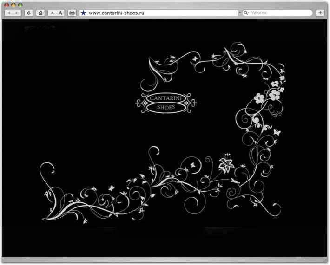Click the blue star bookmark icon
The image size is (330, 265).
[83, 13]
